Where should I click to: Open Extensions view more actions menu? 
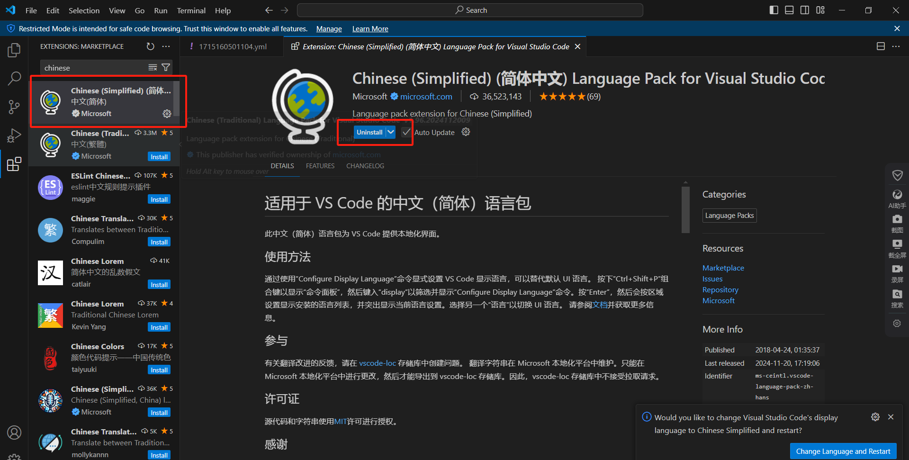[x=166, y=46]
